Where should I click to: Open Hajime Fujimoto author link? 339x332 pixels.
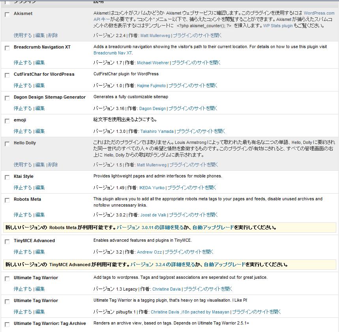[151, 86]
